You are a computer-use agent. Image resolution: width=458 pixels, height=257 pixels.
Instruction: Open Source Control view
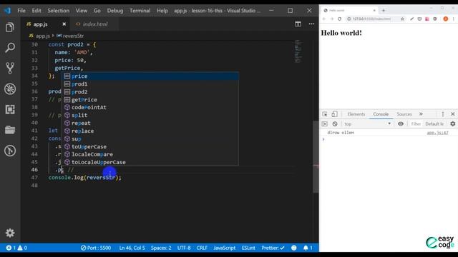pyautogui.click(x=10, y=68)
